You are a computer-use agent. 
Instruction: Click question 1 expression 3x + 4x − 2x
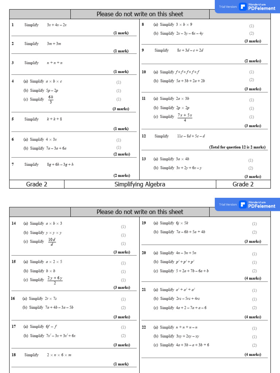pos(57,25)
